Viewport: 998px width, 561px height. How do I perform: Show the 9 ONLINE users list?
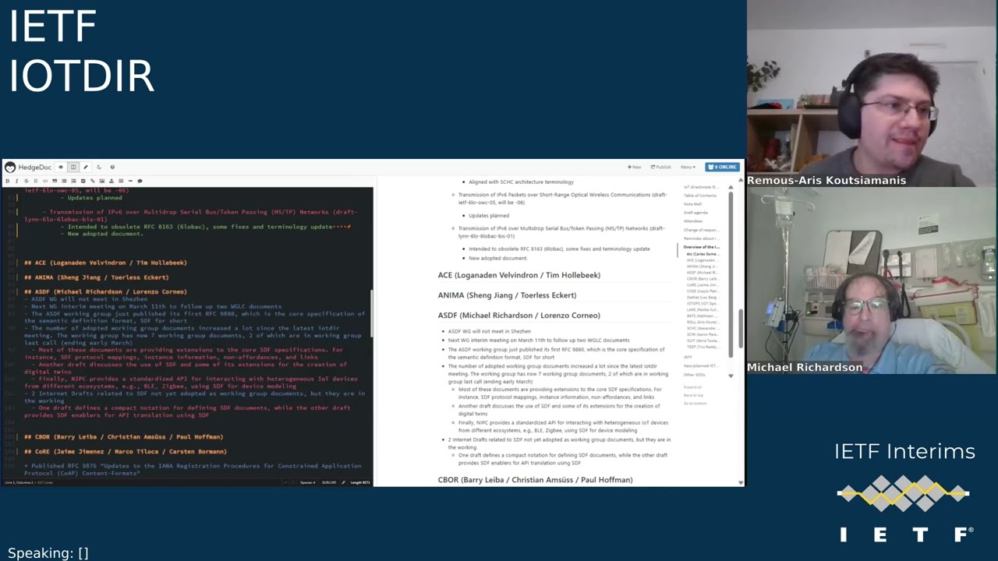pos(722,167)
